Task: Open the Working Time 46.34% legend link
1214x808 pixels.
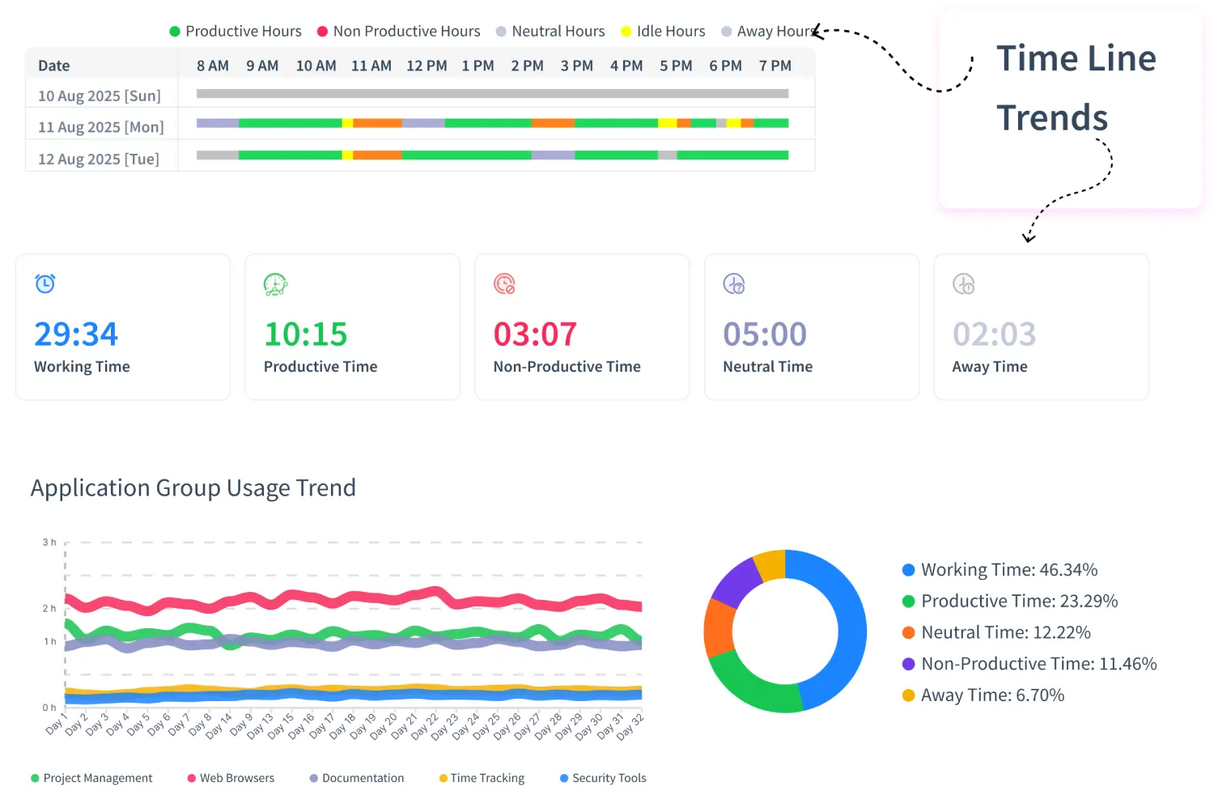Action: pos(1009,569)
